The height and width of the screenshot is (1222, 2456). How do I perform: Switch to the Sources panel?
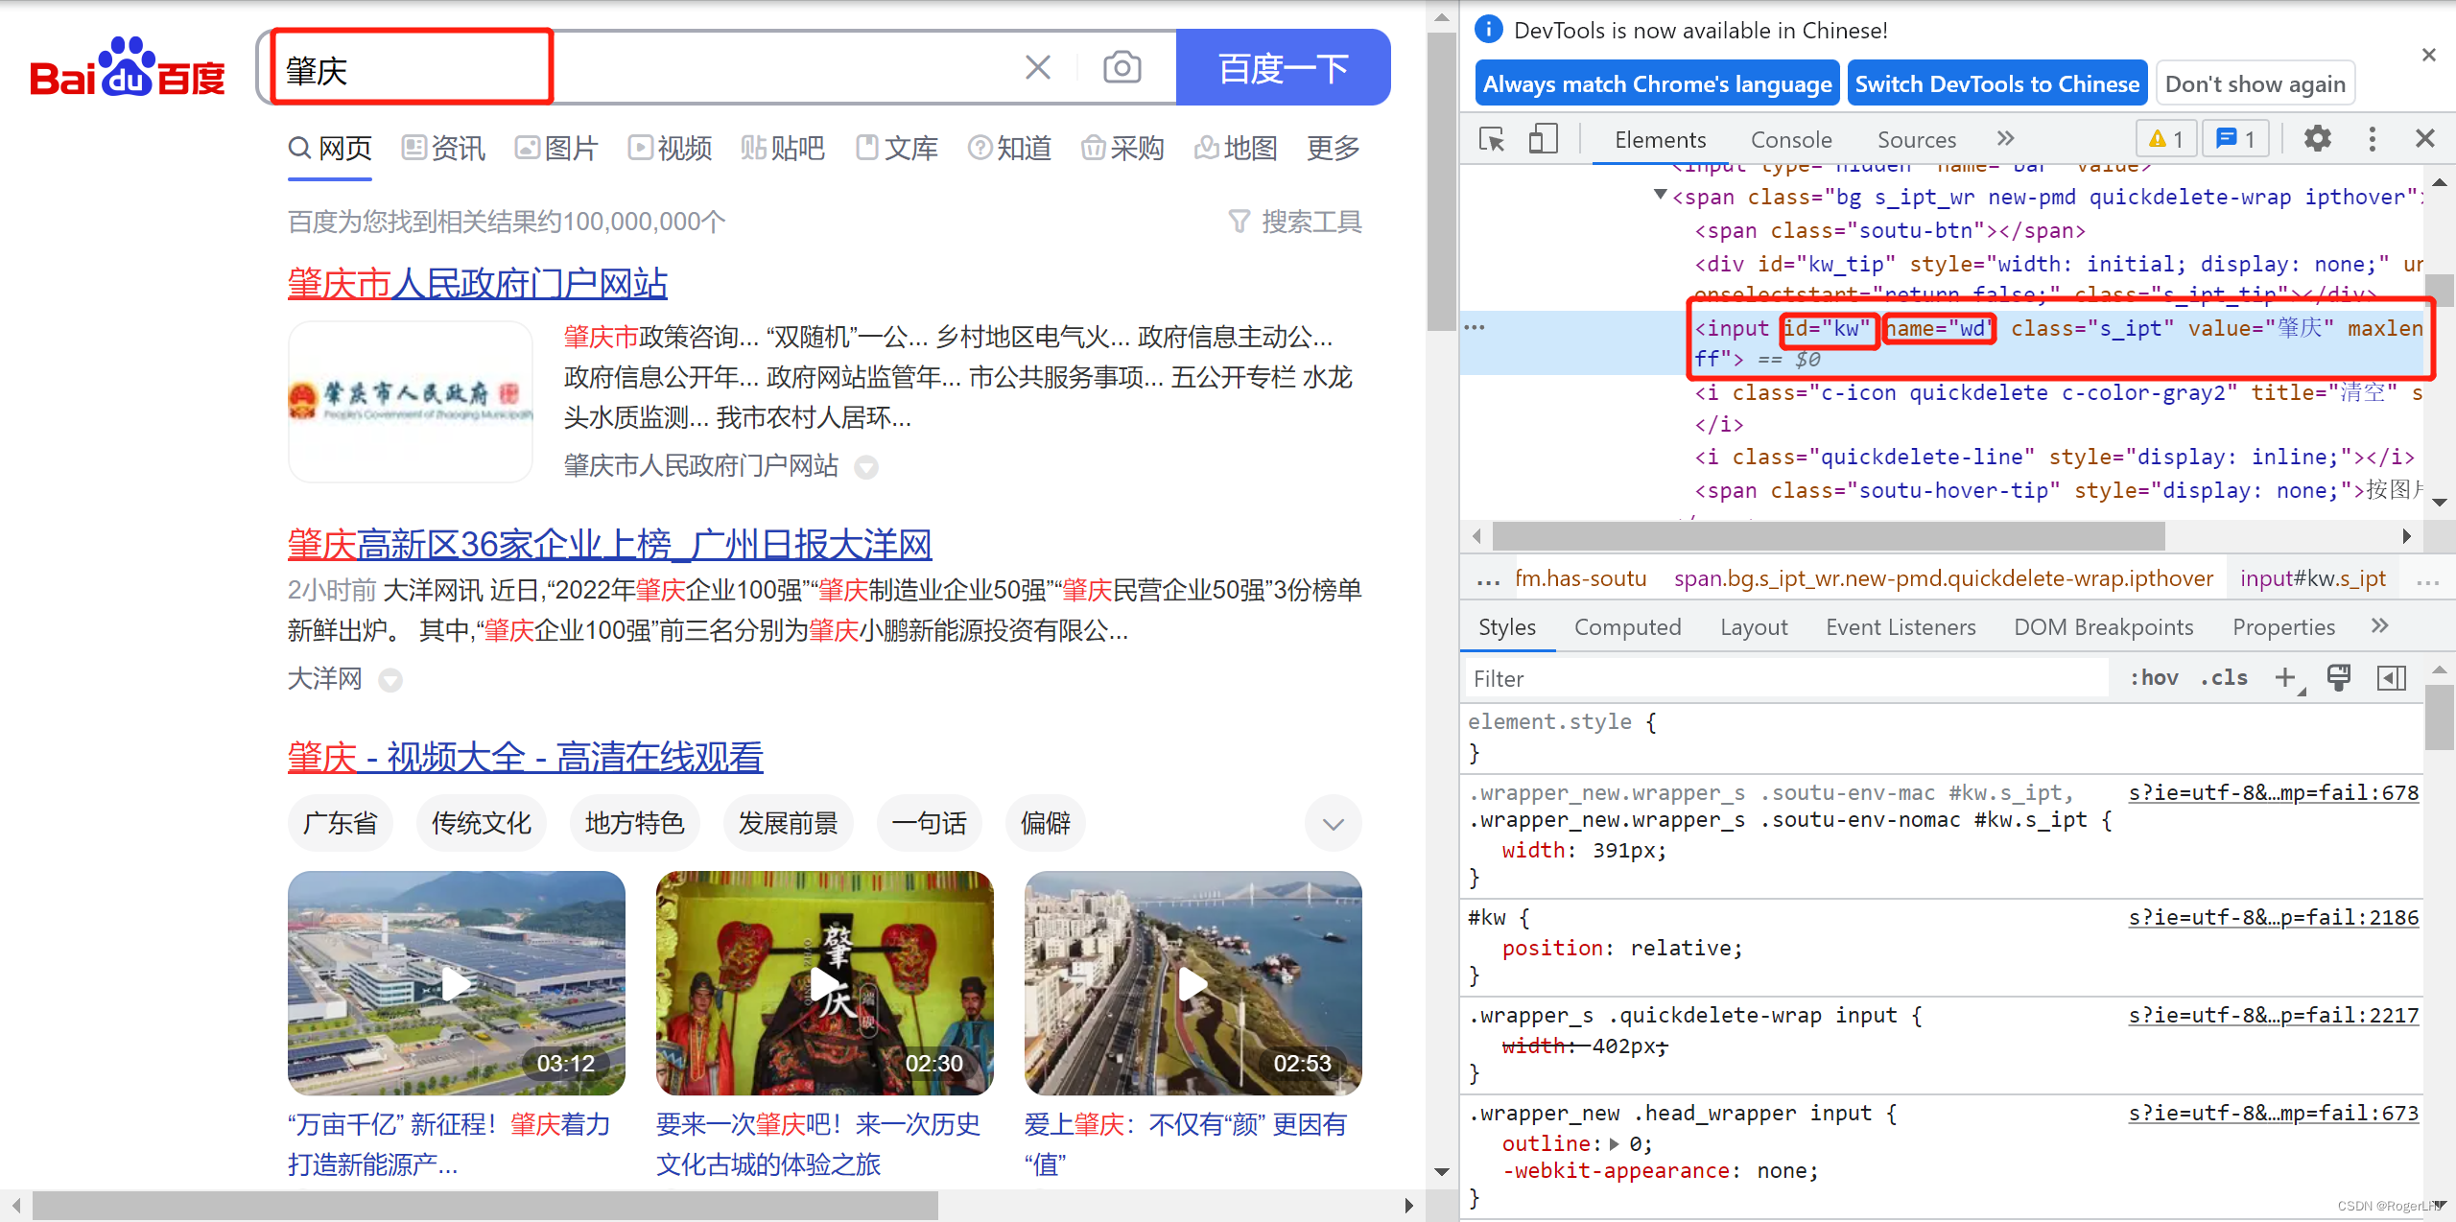click(x=1916, y=140)
